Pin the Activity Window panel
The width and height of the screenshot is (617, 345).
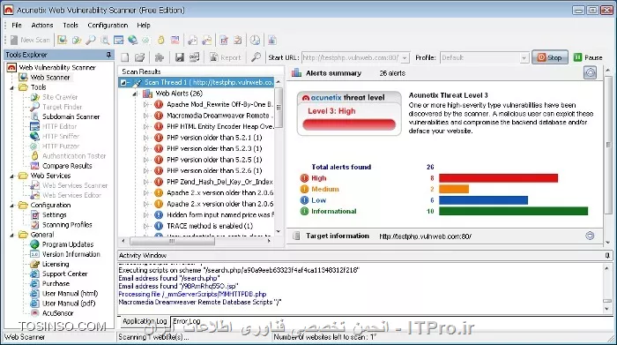pyautogui.click(x=607, y=256)
